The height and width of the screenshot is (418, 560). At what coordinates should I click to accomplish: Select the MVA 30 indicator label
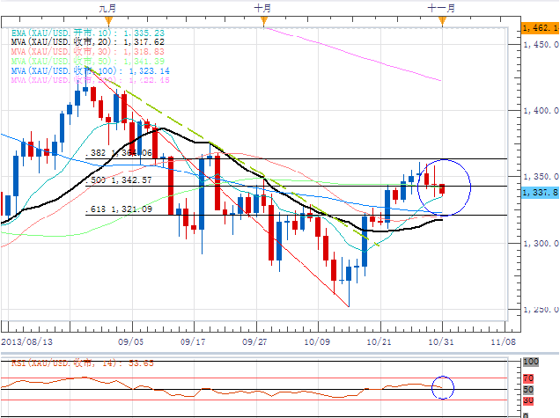coord(87,52)
